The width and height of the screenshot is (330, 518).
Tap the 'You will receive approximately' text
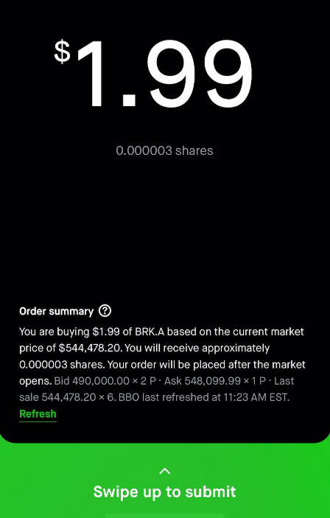(198, 349)
